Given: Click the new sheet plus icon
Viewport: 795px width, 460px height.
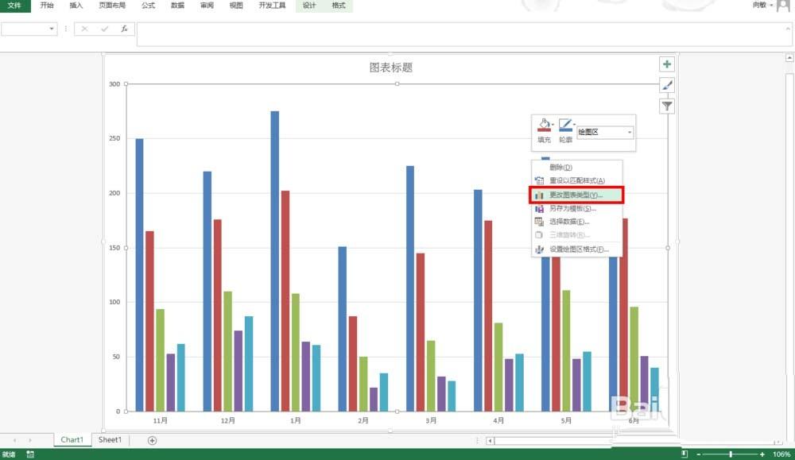Looking at the screenshot, I should click(151, 439).
